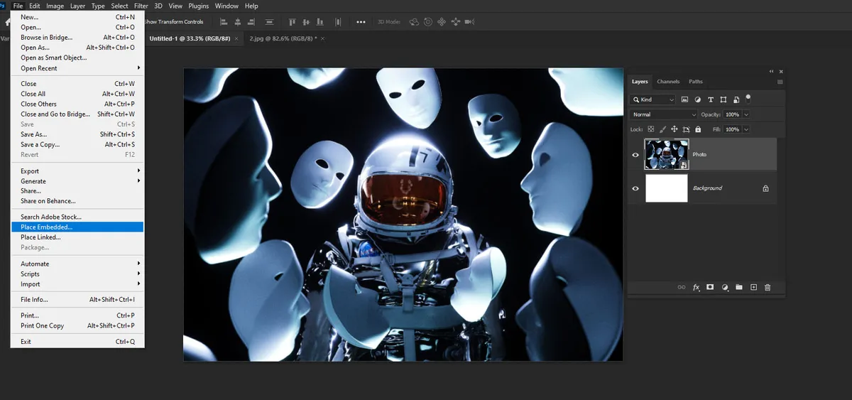Select the 3D roll mode icon

[x=428, y=22]
